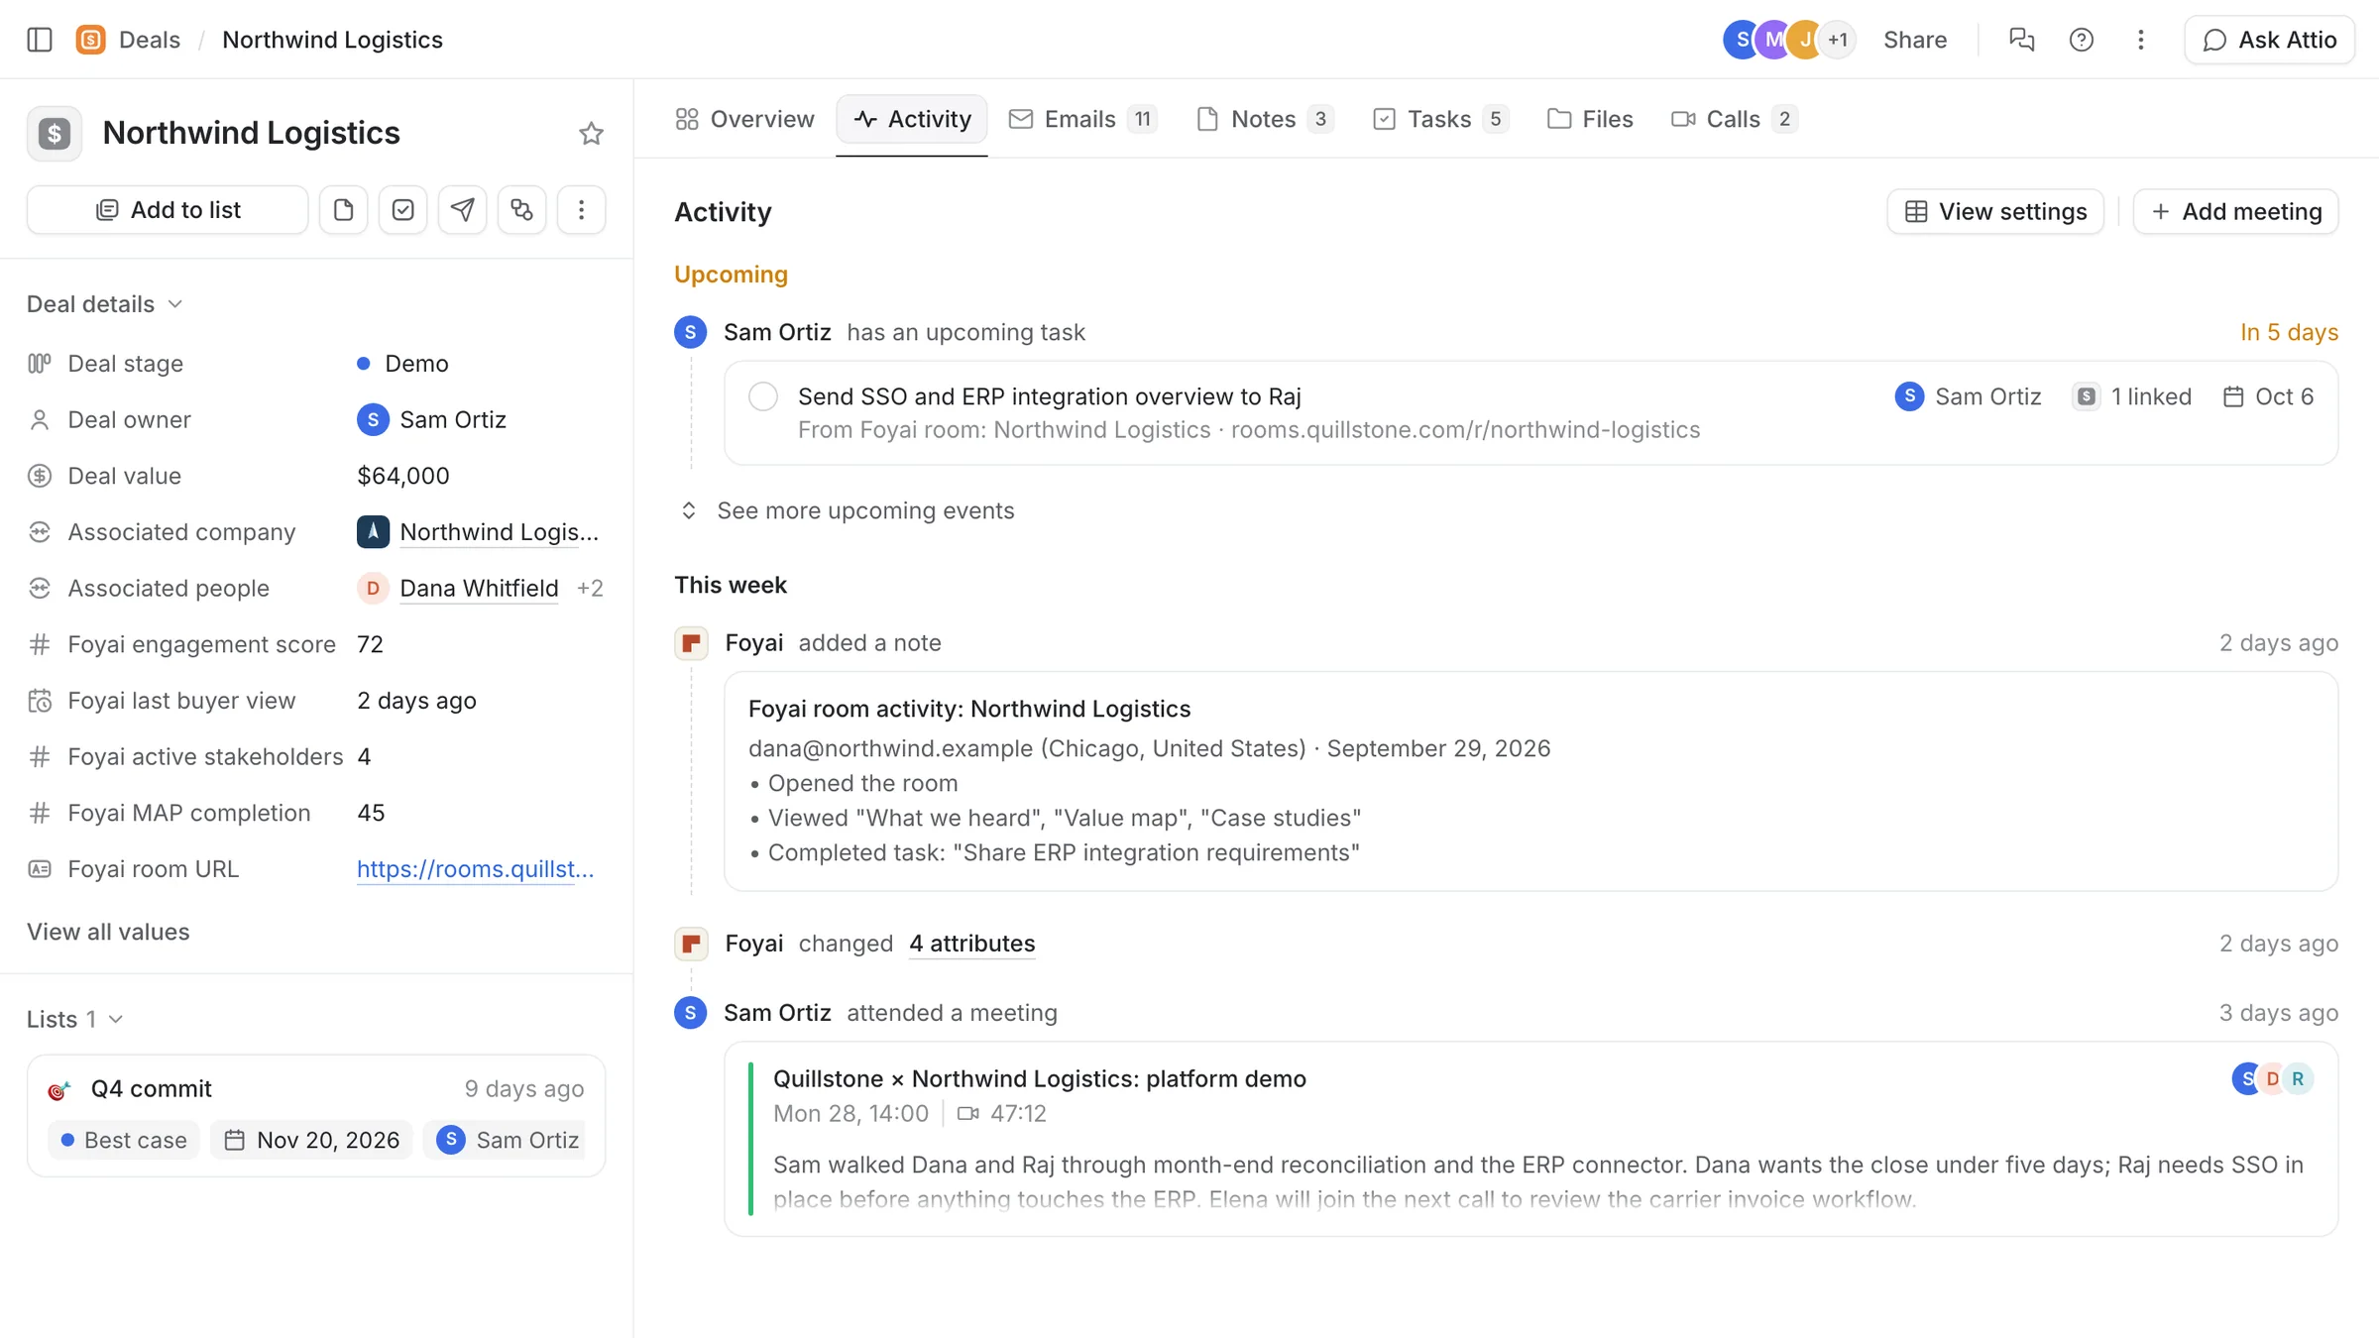
Task: Star Northwind Logistics as favorite
Action: tap(591, 134)
